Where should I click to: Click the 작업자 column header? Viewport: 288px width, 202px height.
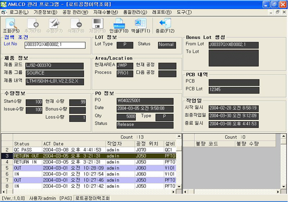(x=120, y=144)
